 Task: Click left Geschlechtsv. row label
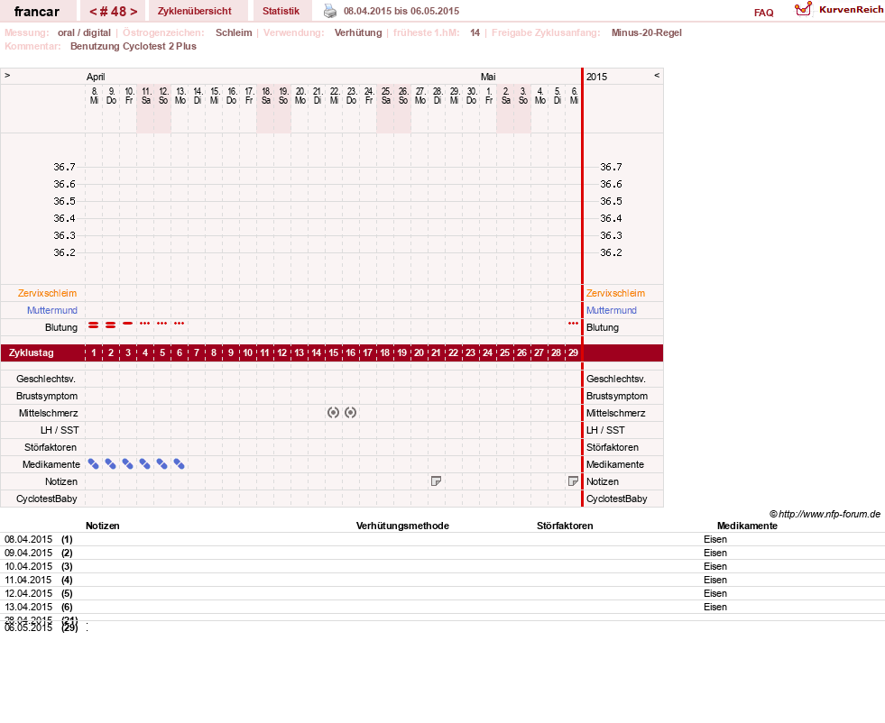click(x=46, y=379)
